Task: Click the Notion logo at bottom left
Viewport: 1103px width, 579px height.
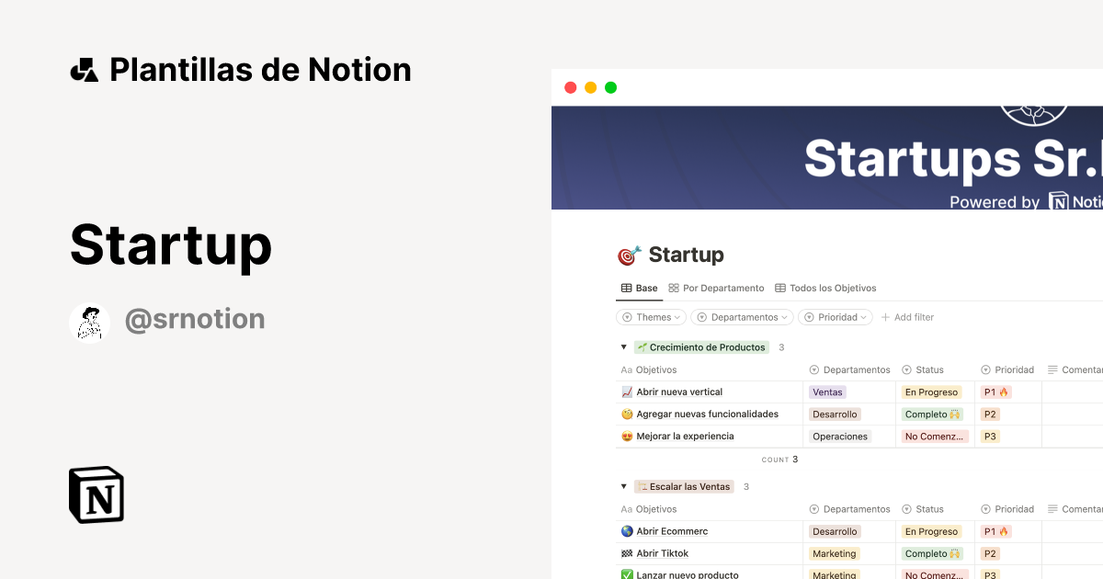Action: tap(96, 496)
